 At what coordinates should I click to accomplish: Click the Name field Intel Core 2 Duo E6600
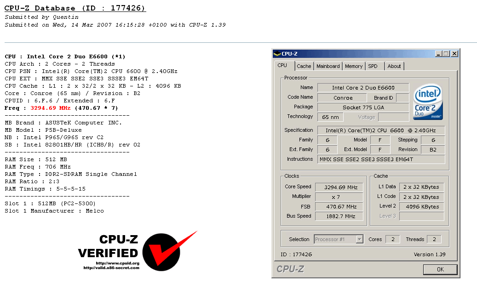tap(363, 88)
